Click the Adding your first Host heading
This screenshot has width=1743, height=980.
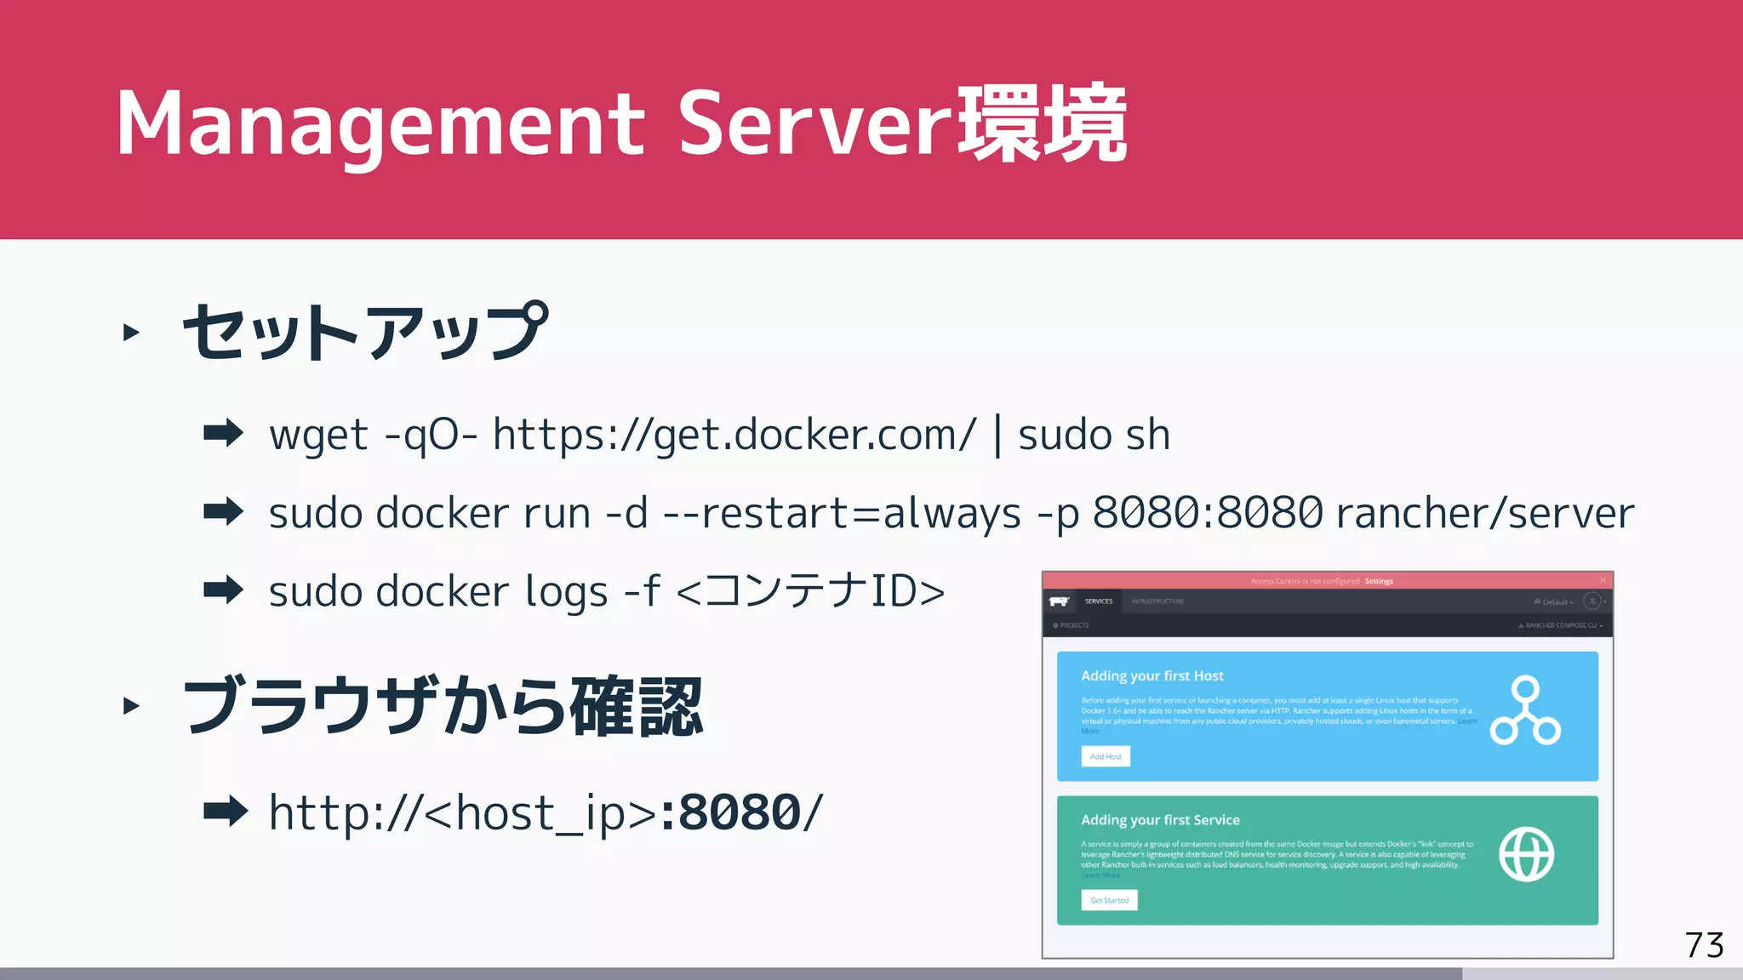click(x=1152, y=675)
